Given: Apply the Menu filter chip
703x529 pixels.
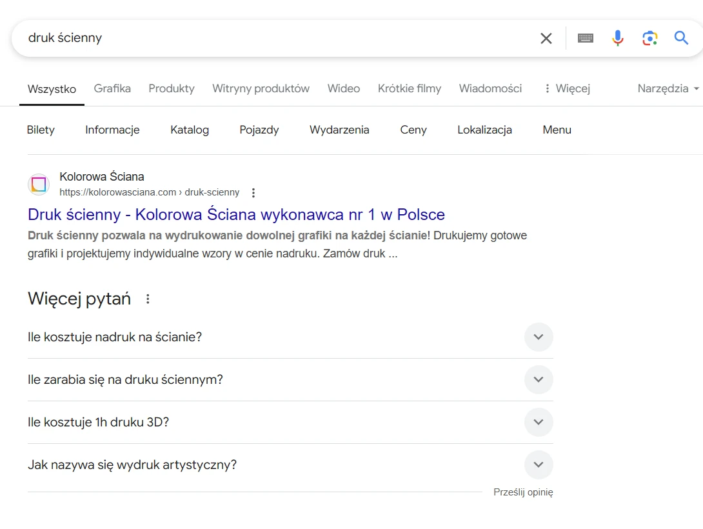Looking at the screenshot, I should pos(557,130).
